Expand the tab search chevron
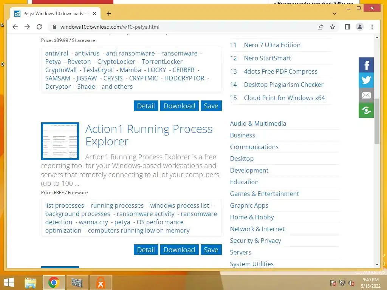 point(334,14)
